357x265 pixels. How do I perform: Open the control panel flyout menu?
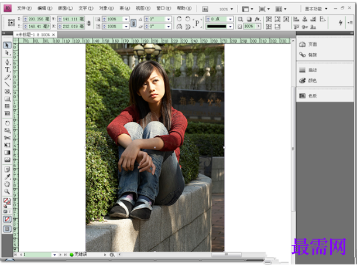[350, 23]
